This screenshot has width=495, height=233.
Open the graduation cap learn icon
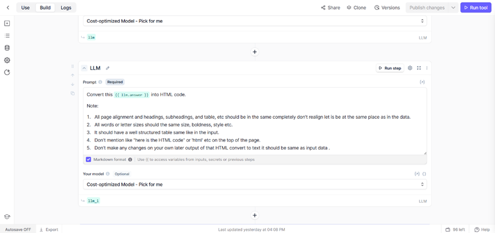coord(7,216)
